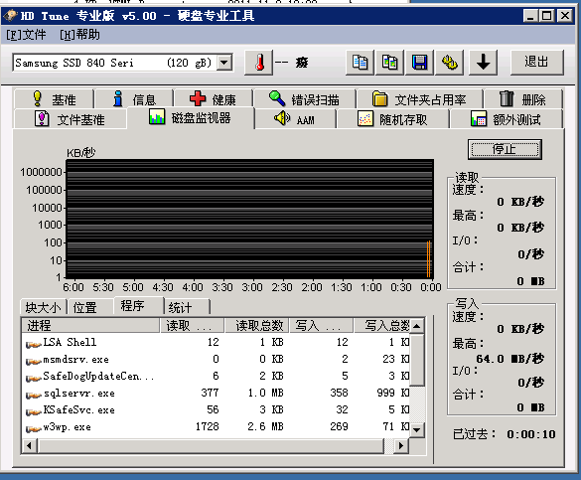
Task: Switch to the 随机存取 tab
Action: pyautogui.click(x=392, y=119)
